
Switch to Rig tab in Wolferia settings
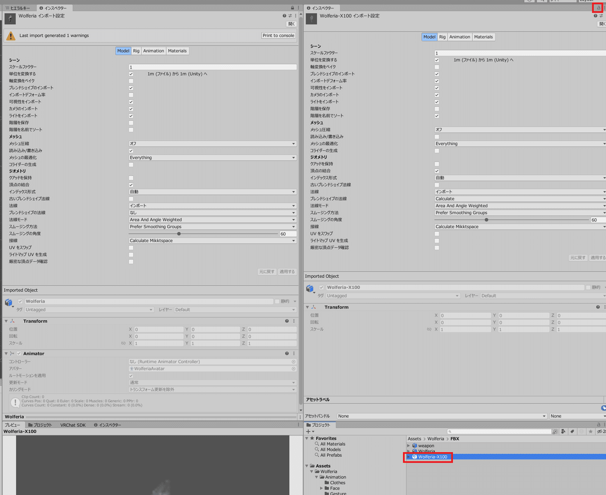[x=136, y=51]
